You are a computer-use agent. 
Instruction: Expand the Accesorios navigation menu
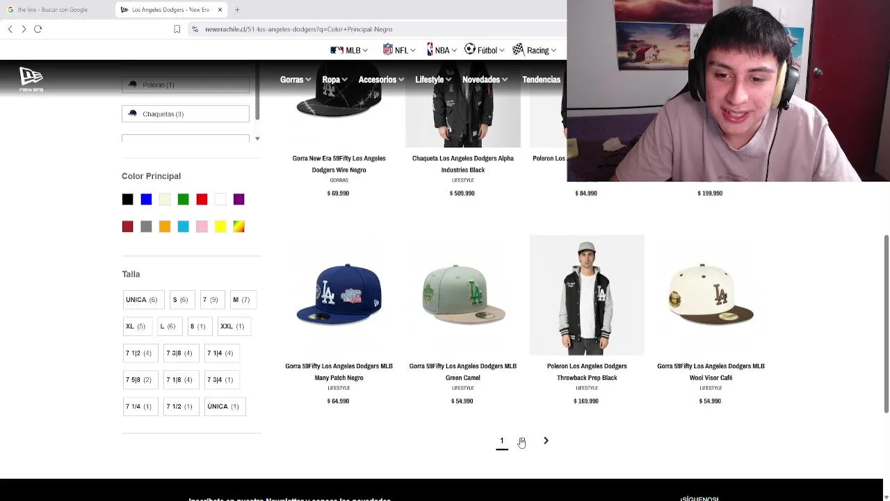(x=381, y=79)
